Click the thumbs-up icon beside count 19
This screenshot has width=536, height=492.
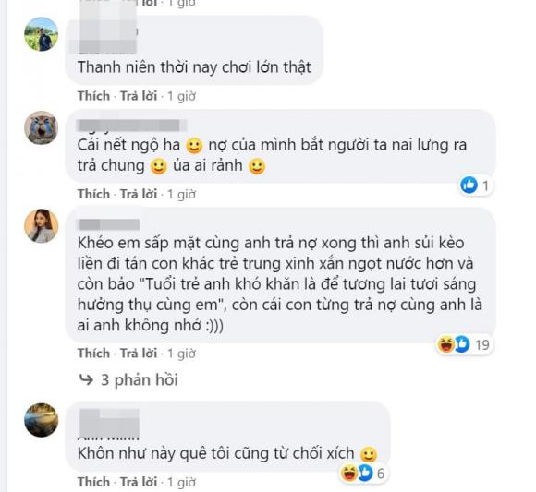pos(462,344)
